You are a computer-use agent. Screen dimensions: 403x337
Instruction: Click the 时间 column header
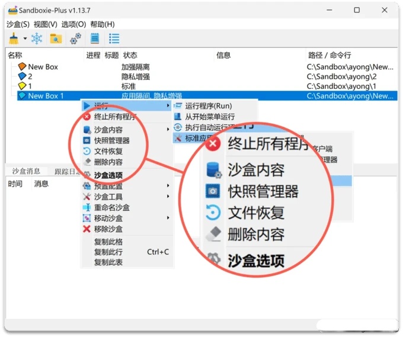pos(15,184)
